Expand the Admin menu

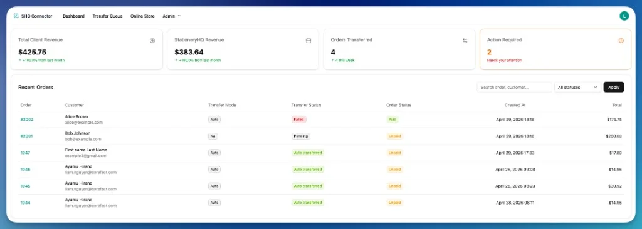pos(172,16)
